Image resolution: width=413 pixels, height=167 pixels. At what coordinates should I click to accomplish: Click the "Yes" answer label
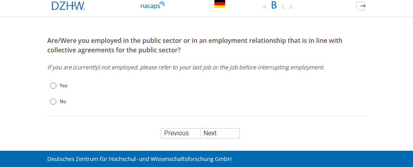64,86
